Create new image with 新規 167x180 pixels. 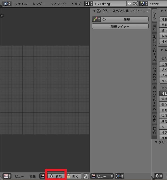[56, 176]
